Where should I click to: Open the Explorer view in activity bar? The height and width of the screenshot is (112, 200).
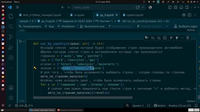(x=11, y=16)
